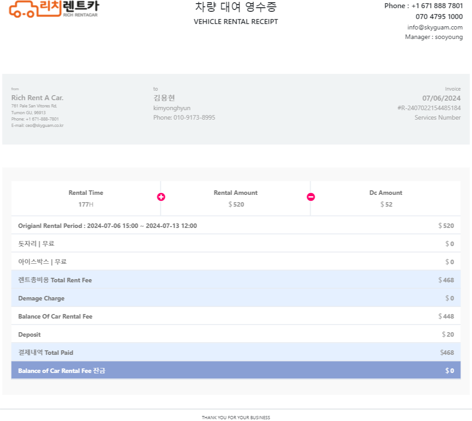Click the invoice date 07/06/2024
Screen dimensions: 472x421
click(441, 98)
